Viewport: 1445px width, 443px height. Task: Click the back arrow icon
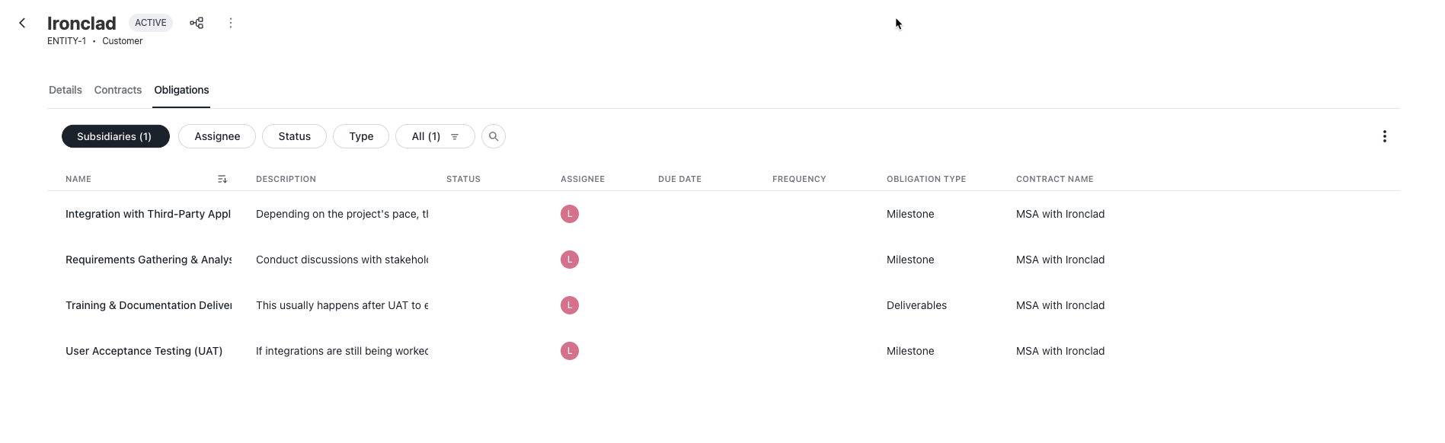pos(22,23)
